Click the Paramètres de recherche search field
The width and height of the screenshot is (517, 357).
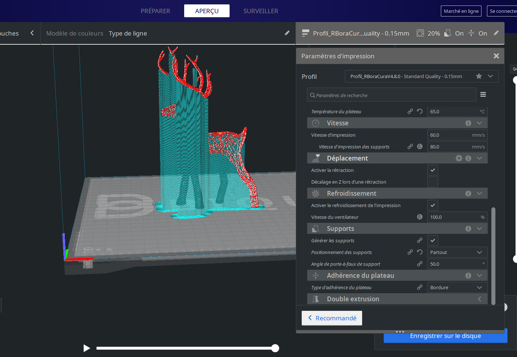click(392, 95)
